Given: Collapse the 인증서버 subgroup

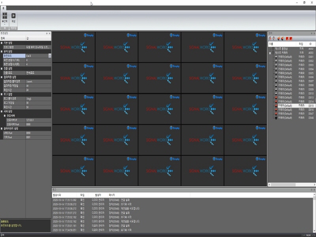Looking at the screenshot, I should [5, 116].
